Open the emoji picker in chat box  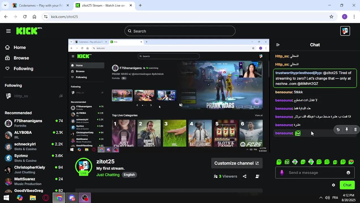pos(348,173)
